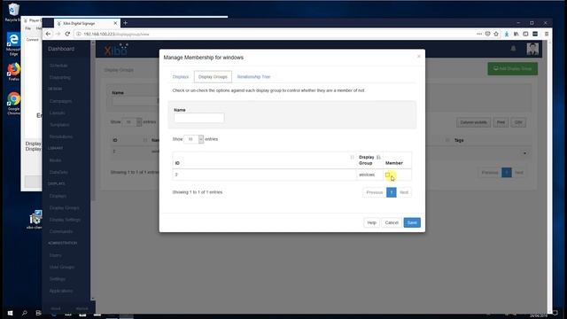
Task: Open Display Settings in the sidebar
Action: point(65,220)
